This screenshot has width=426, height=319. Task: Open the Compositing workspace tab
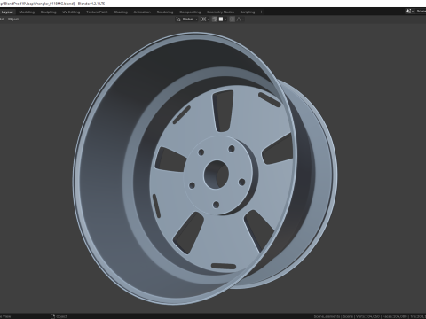coord(190,12)
